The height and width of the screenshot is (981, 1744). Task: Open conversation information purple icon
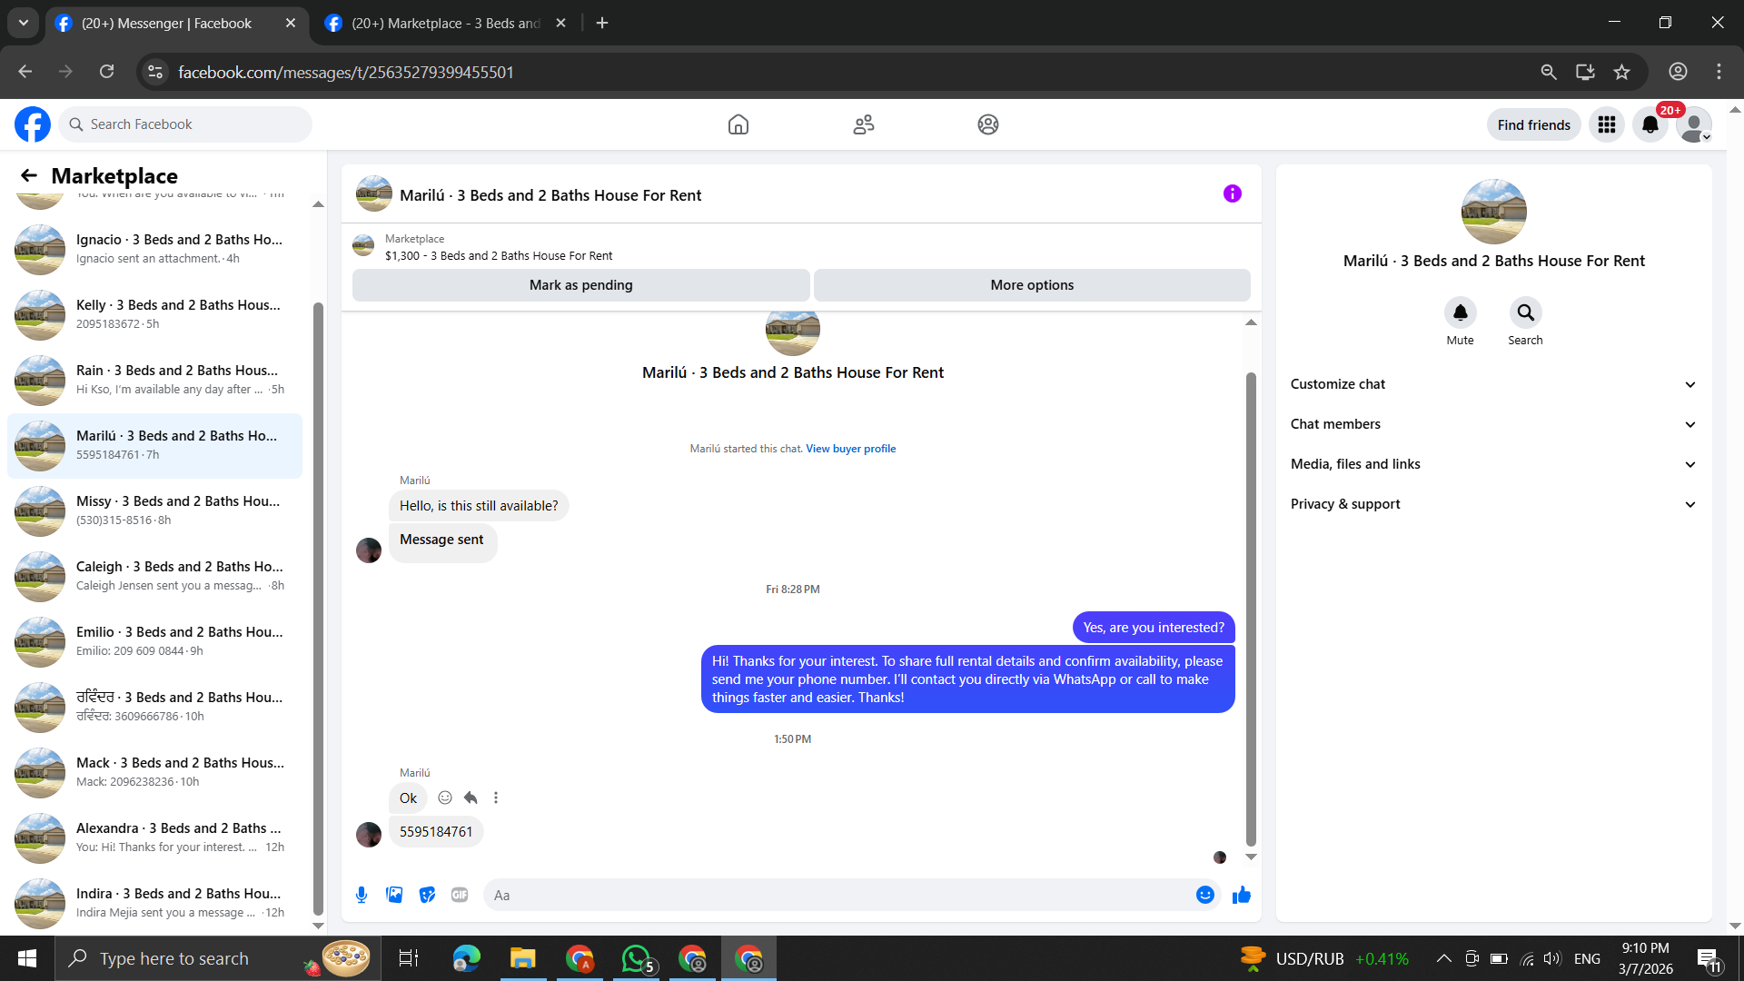[x=1233, y=193]
